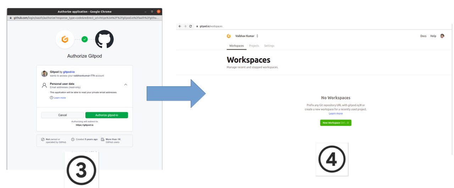Click the GitHub Octocat logo
This screenshot has height=188, width=454.
pyautogui.click(x=104, y=39)
